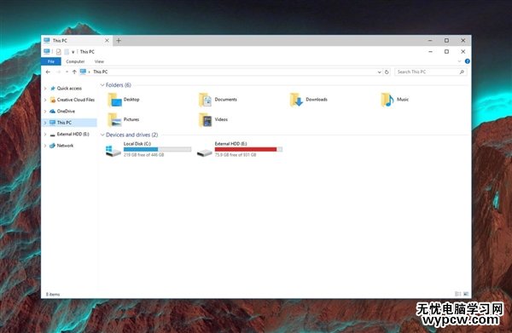This screenshot has width=512, height=333.
Task: Switch to large icons view in status bar
Action: [466, 294]
